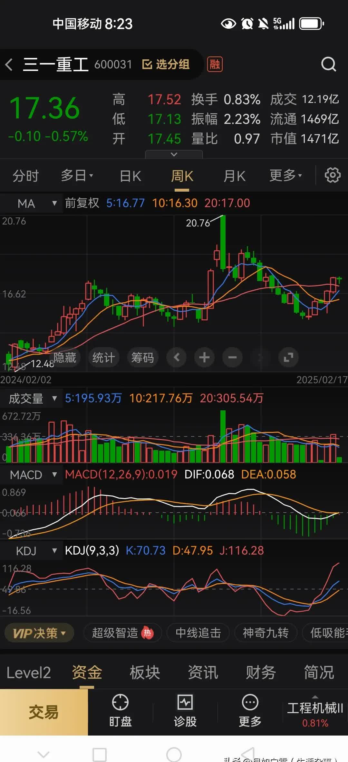Switch to the 月K tab

point(235,176)
